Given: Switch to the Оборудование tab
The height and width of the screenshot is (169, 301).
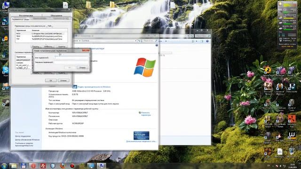Looking at the screenshot, I should tap(56, 15).
